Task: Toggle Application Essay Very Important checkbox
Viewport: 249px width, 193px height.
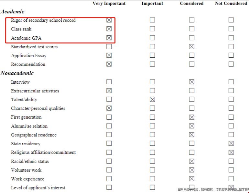Action: 109,55
